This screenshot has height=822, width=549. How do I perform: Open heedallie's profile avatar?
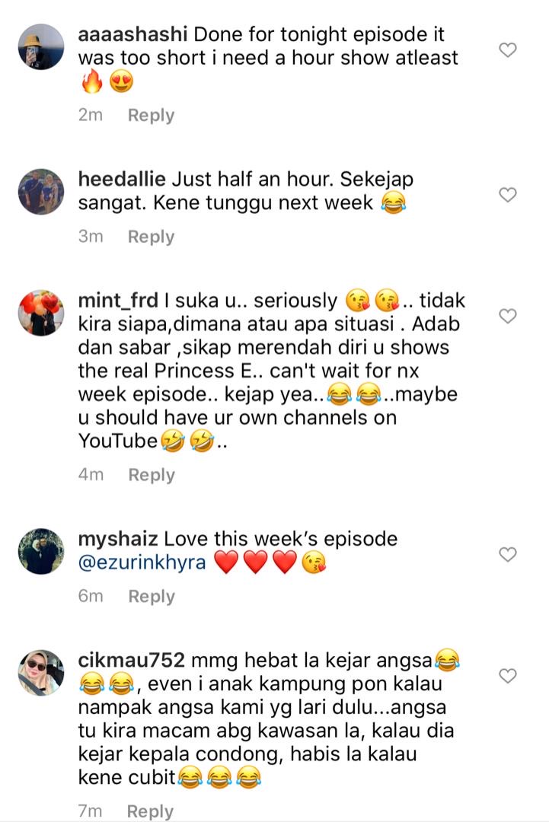(x=41, y=191)
